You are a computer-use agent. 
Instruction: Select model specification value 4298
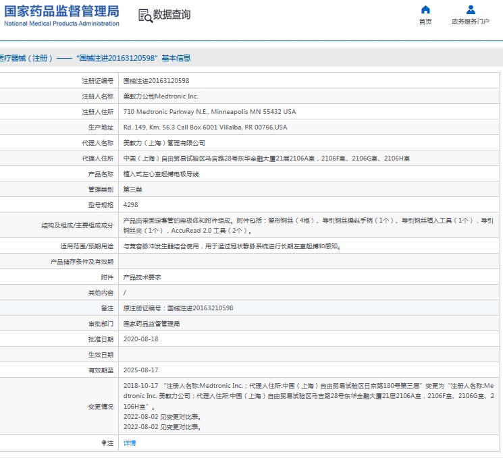click(130, 205)
